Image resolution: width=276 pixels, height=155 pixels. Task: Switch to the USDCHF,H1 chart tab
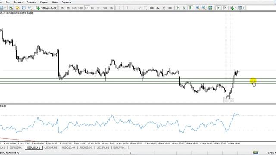[51, 148]
